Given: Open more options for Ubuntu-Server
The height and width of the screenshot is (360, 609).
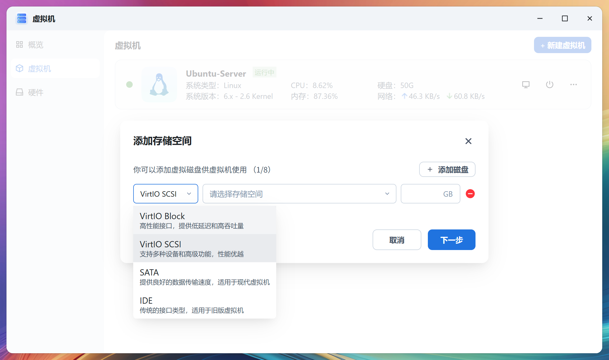Looking at the screenshot, I should [573, 85].
